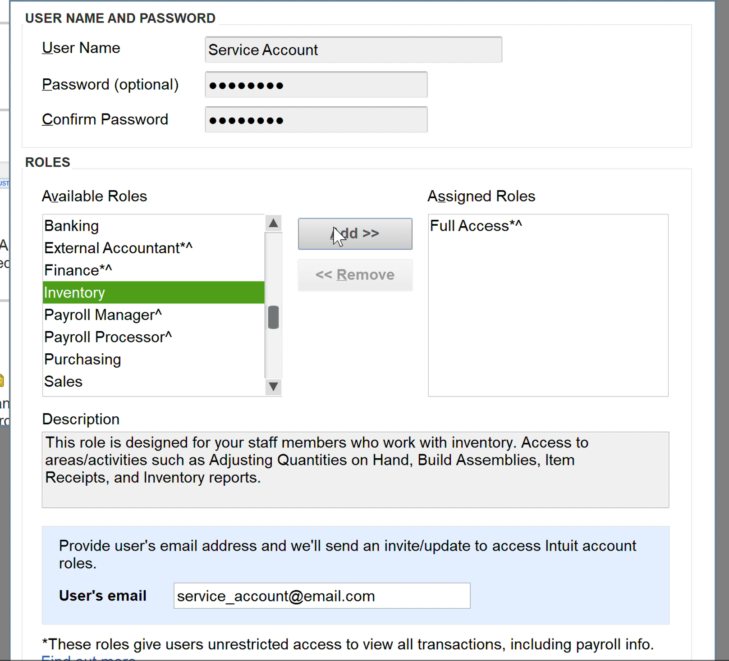Click the Confirm Password field
729x661 pixels.
pyautogui.click(x=316, y=119)
